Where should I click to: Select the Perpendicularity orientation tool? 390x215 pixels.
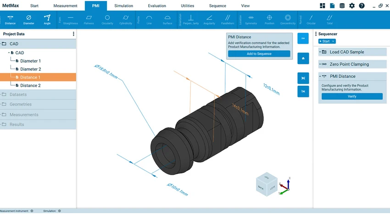click(191, 20)
